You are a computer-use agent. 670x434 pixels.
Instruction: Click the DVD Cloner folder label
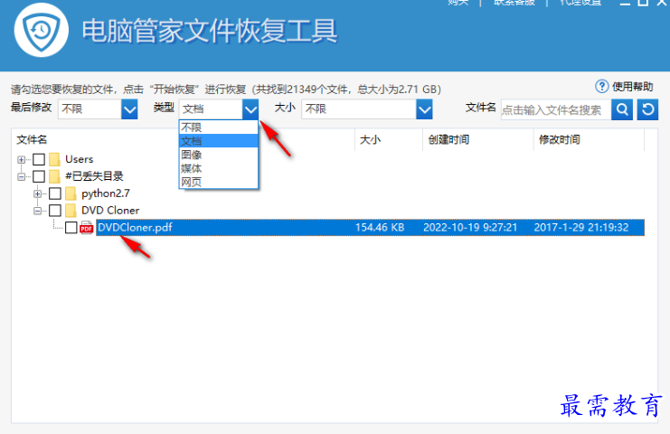pyautogui.click(x=110, y=210)
